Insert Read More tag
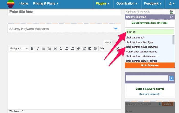This screenshot has height=113, width=179. [x=90, y=49]
